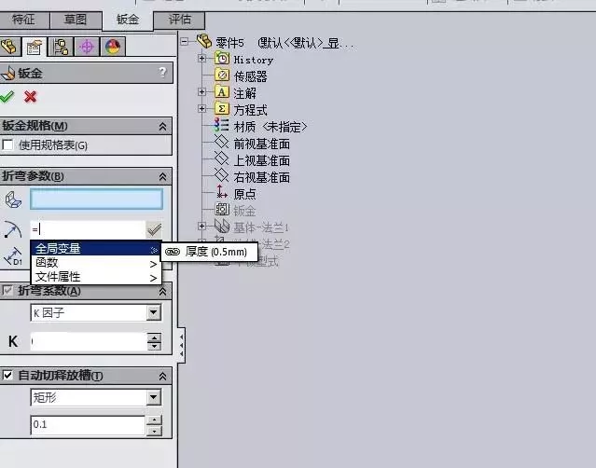Click the red X to cancel 钣金

pyautogui.click(x=30, y=96)
